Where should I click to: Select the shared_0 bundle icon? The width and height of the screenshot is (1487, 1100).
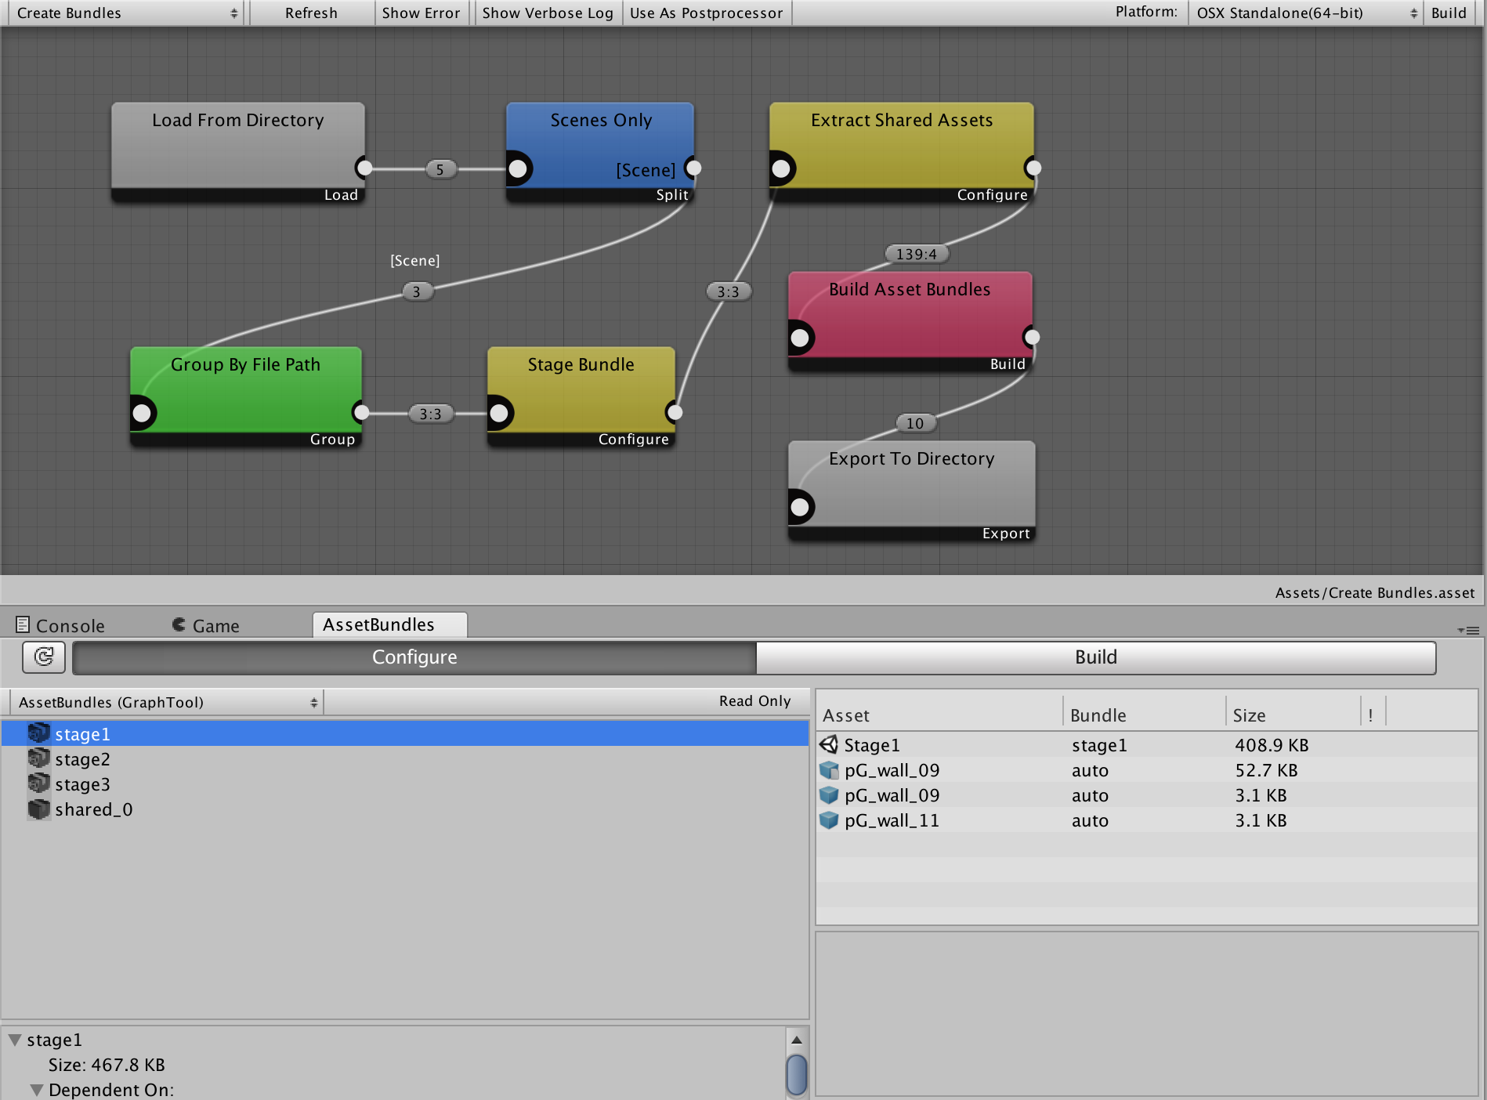[38, 809]
